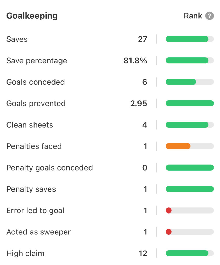Image resolution: width=220 pixels, height=265 pixels.
Task: Click the Rank help question mark icon
Action: click(209, 16)
